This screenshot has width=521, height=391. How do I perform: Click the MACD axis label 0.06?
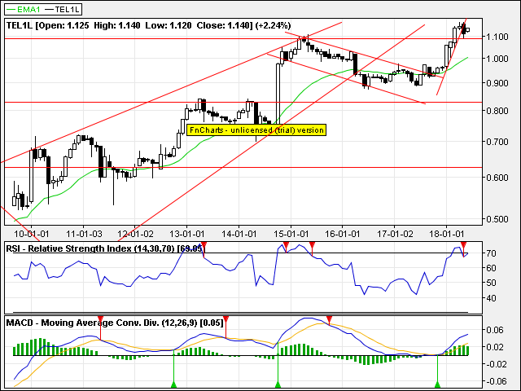(494, 330)
